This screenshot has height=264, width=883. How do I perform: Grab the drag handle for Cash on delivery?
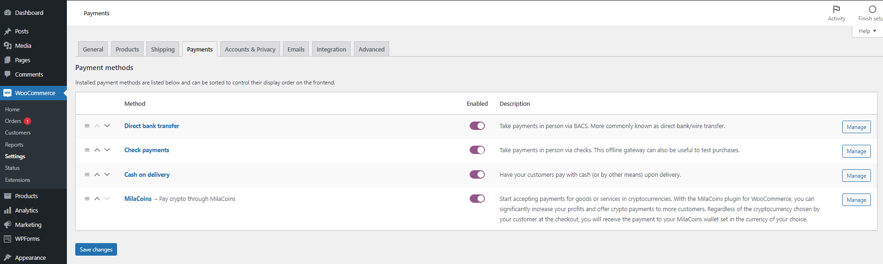click(87, 174)
